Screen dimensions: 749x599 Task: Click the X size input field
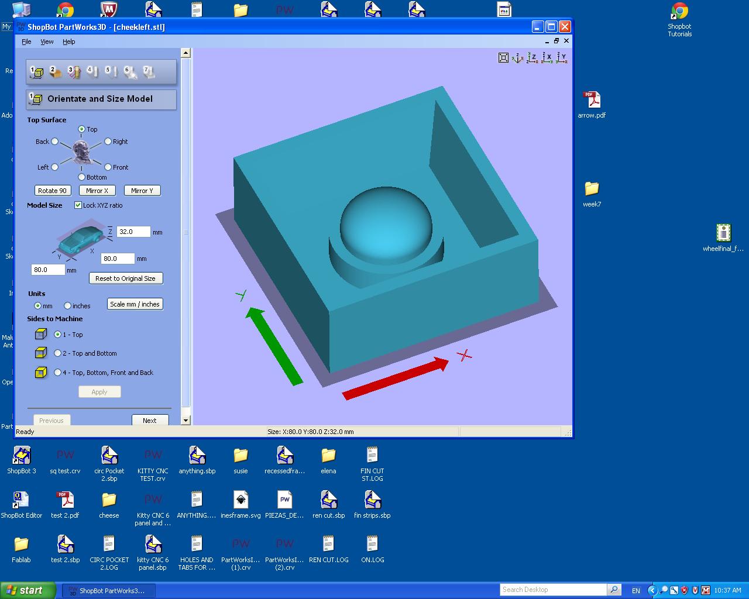tap(118, 259)
